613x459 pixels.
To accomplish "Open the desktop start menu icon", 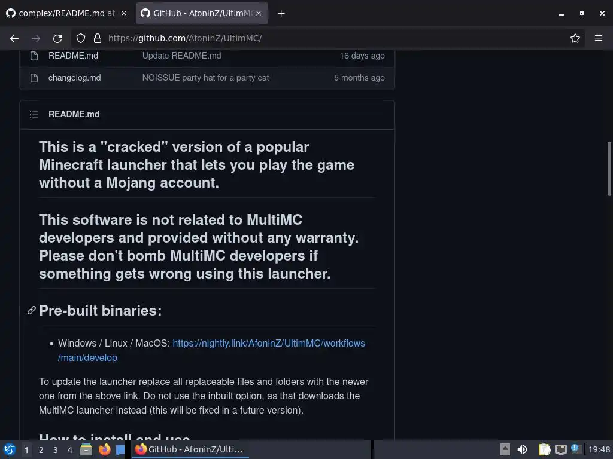I will coord(10,449).
